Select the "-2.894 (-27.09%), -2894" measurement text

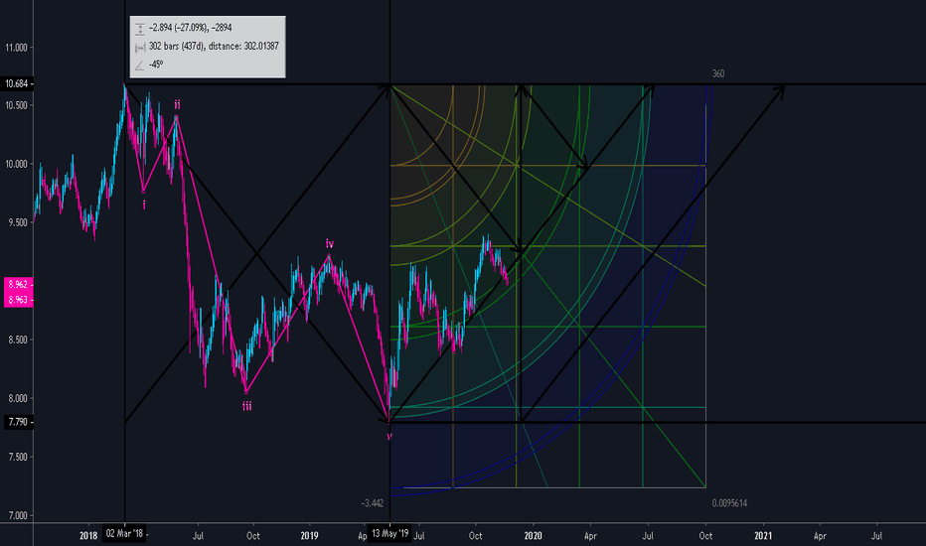pos(190,28)
